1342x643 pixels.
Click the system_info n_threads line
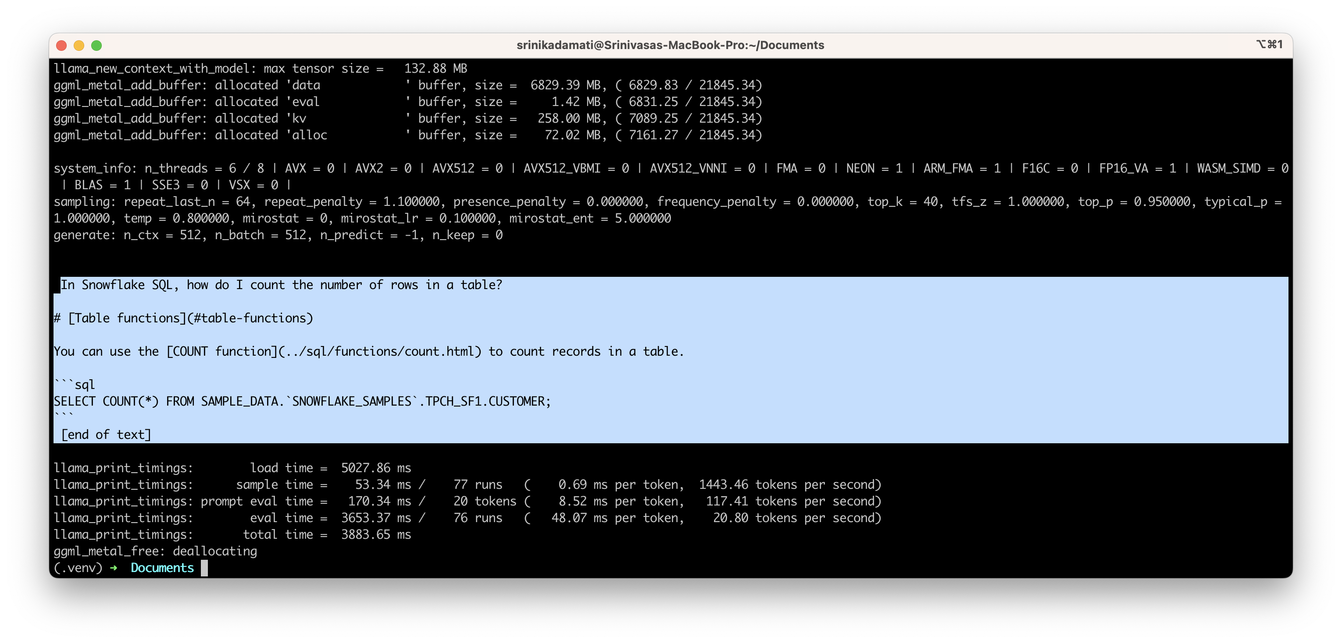click(671, 168)
